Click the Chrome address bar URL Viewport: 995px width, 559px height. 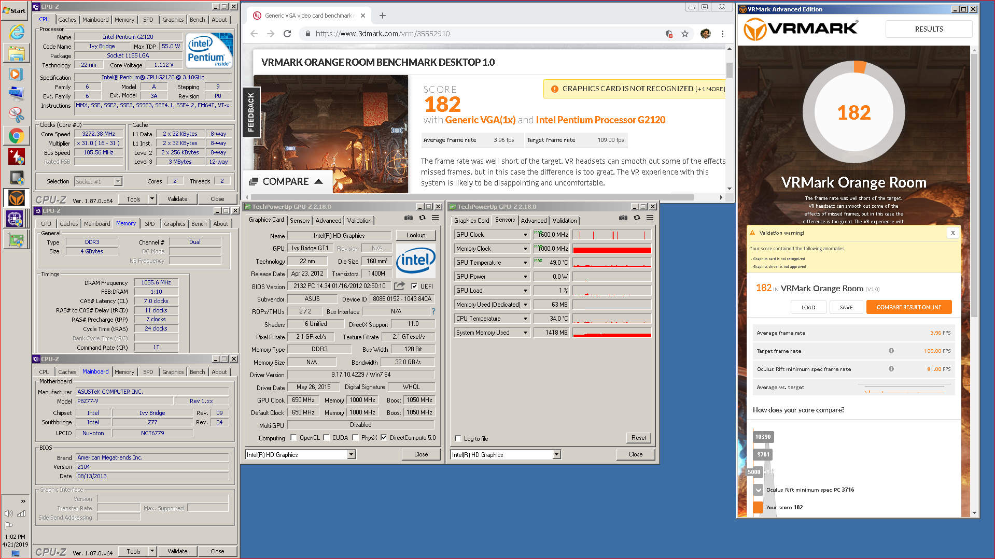383,34
